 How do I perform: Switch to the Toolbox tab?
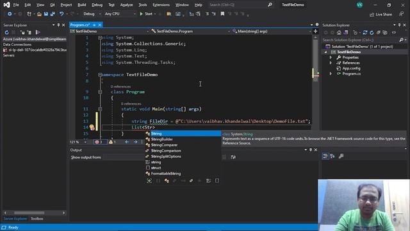coord(37,218)
